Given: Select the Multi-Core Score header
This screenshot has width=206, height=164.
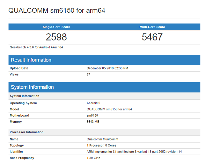Looking at the screenshot, I should coord(152,27).
